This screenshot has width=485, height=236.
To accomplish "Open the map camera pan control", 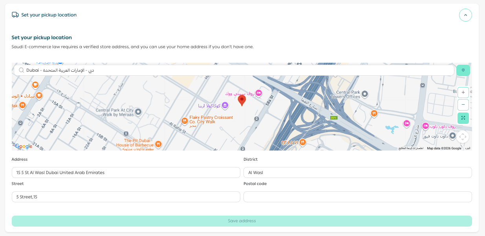I will [x=463, y=137].
